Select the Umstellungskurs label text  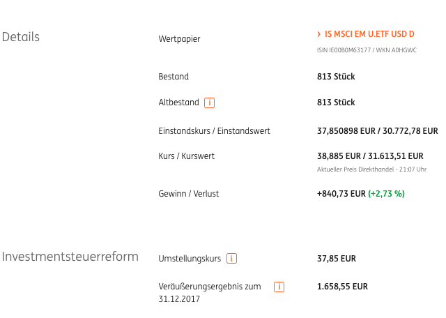pos(190,259)
